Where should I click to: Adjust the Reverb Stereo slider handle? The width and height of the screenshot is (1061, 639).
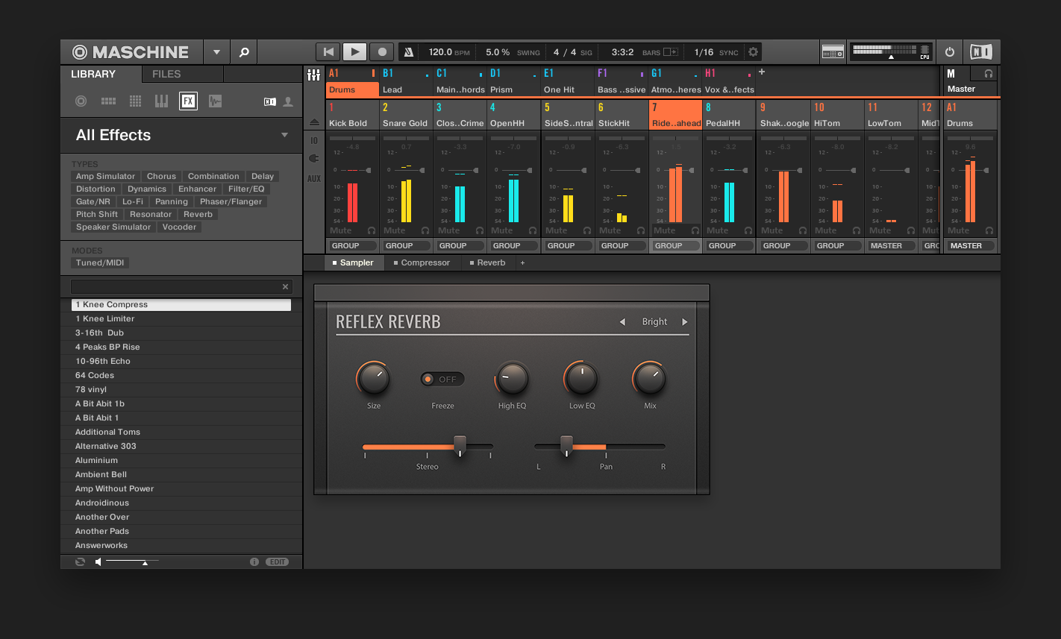click(460, 446)
